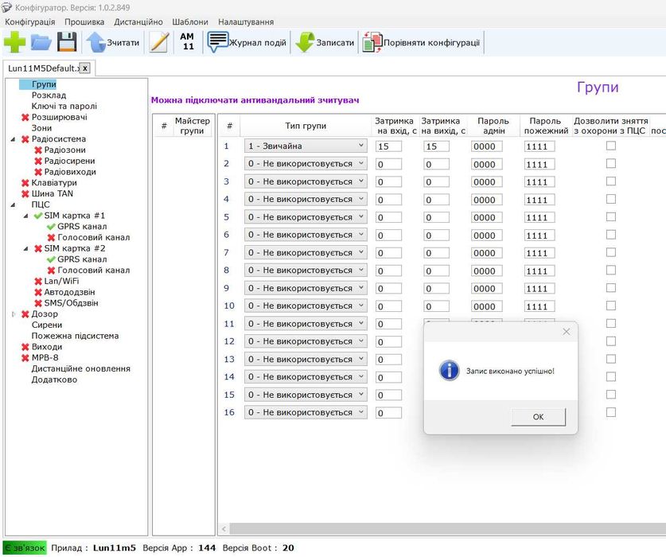Open group 1 type dropdown '1 - Звичайна'

(x=306, y=146)
